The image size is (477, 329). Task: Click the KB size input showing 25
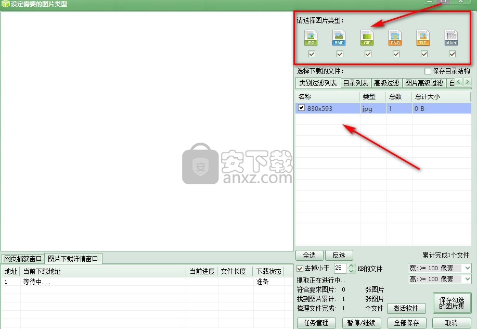tap(340, 268)
